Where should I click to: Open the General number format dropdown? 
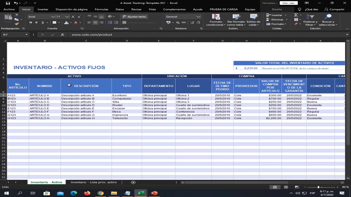coord(198,17)
